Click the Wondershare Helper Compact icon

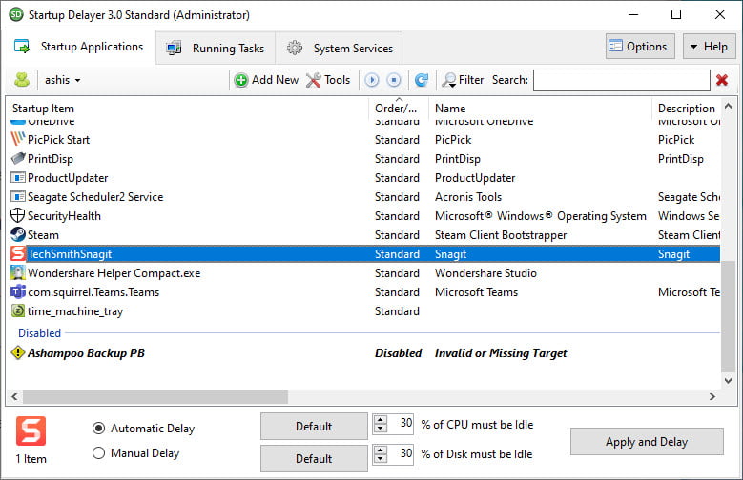(17, 272)
